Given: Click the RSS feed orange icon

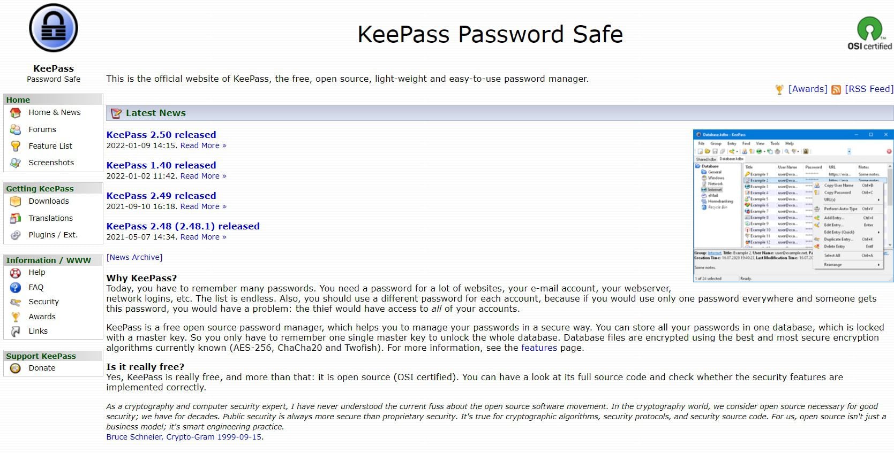Looking at the screenshot, I should tap(836, 90).
